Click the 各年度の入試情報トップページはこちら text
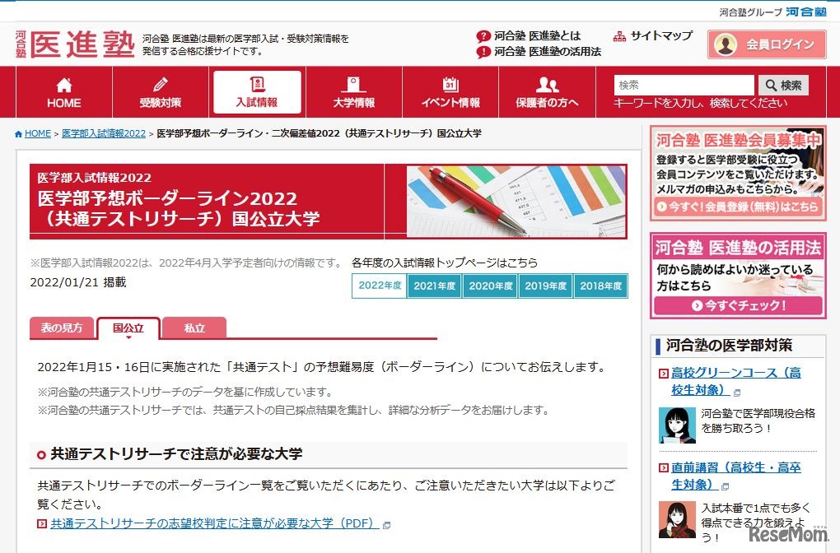The image size is (840, 553). [445, 263]
